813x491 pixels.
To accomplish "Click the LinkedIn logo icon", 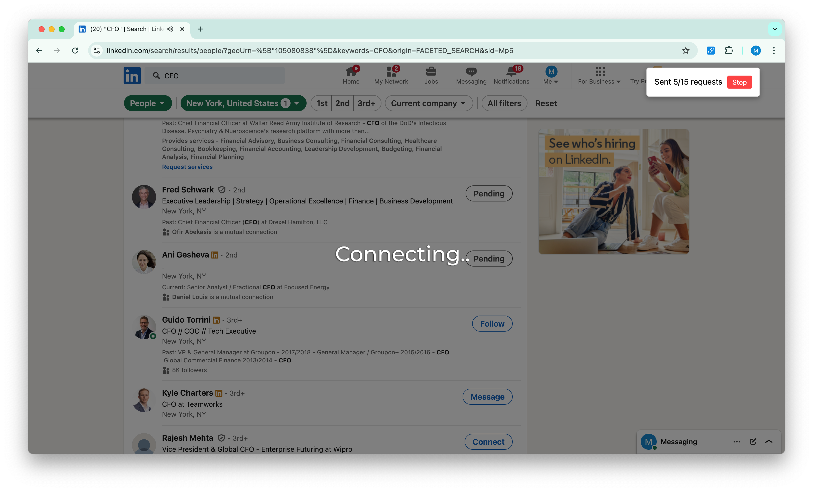I will (132, 76).
